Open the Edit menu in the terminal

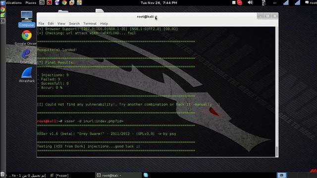51,24
